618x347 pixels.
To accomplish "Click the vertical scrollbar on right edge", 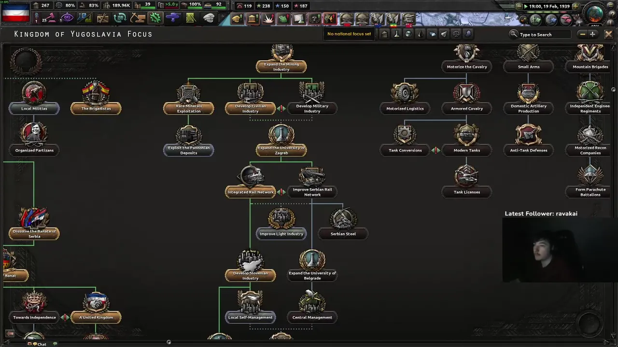I will (614, 90).
